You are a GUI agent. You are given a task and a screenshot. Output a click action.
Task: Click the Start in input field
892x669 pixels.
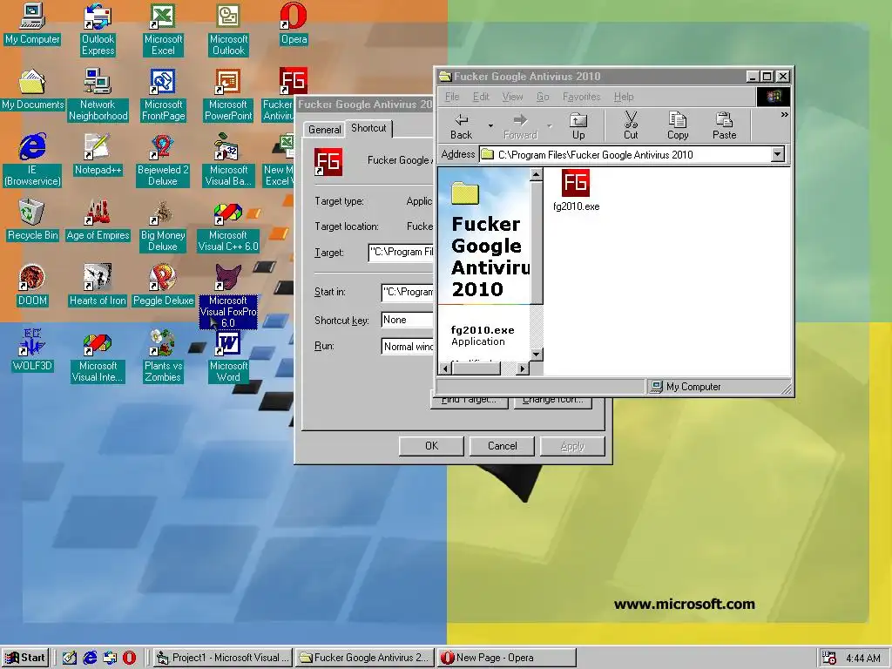point(408,293)
